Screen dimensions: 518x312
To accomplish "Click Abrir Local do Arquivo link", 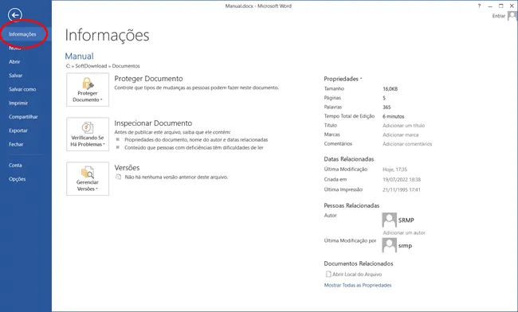I will point(357,275).
